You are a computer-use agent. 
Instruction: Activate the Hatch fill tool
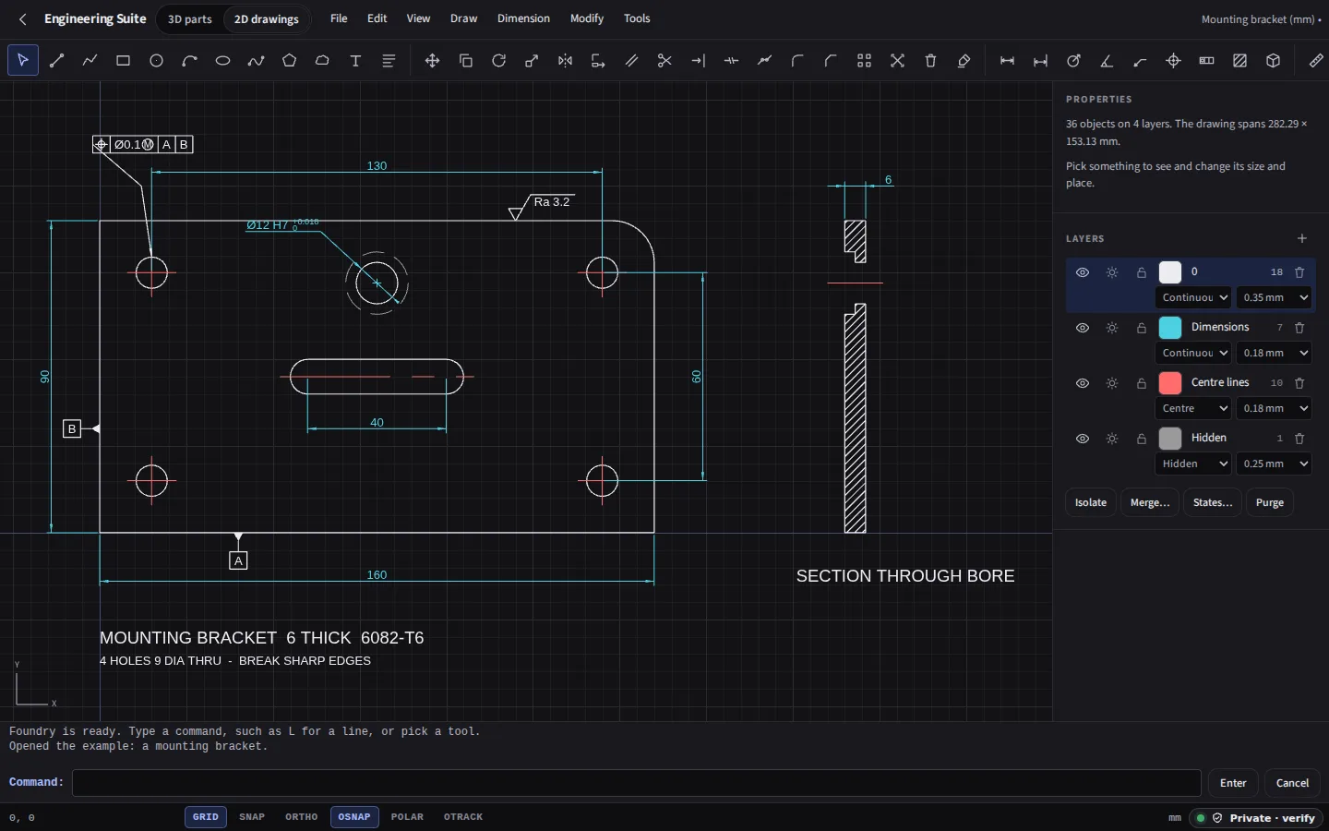click(1239, 61)
